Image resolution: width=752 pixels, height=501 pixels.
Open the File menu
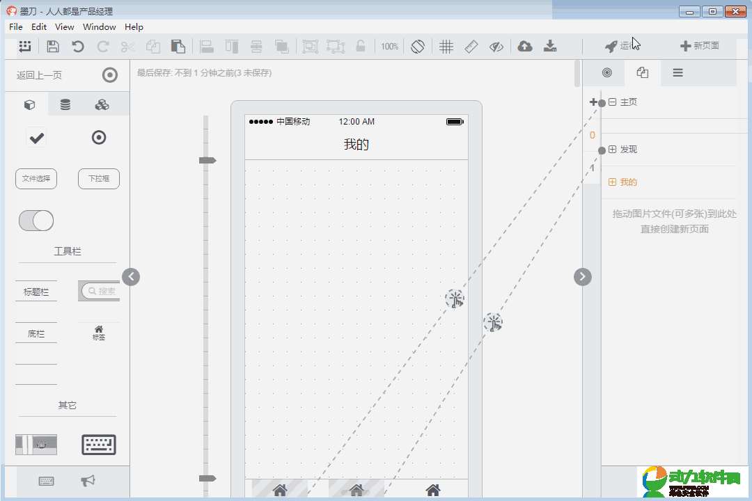point(16,27)
